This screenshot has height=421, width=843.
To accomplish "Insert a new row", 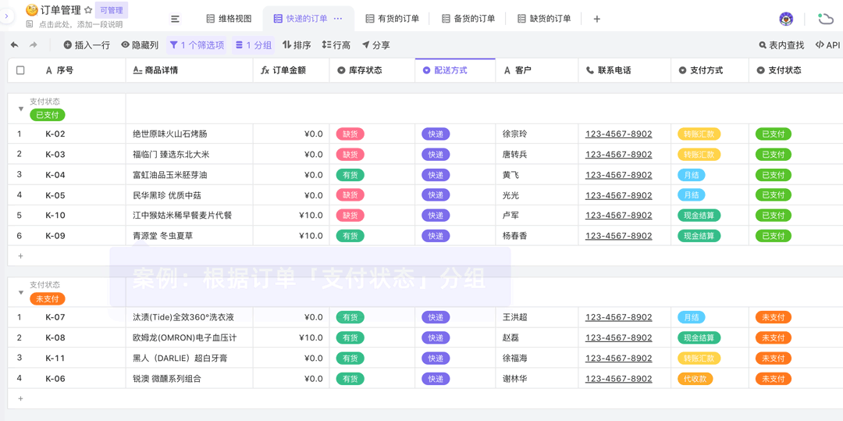I will click(87, 45).
